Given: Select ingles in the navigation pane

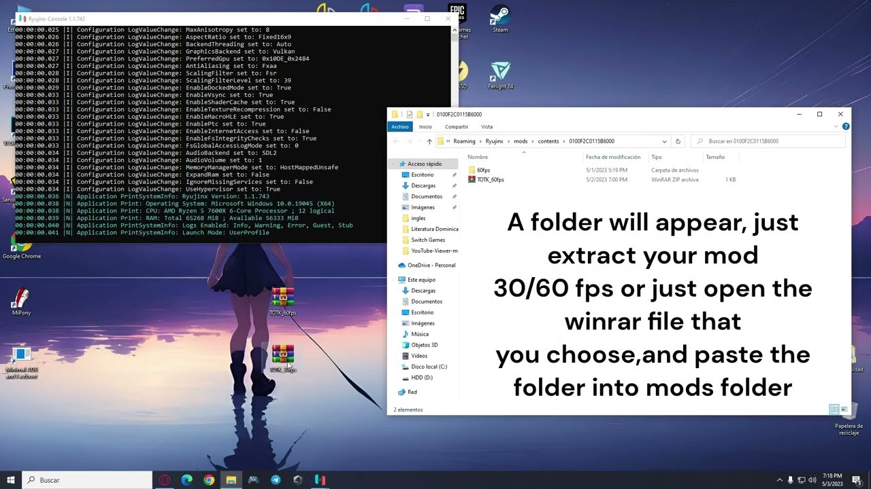Looking at the screenshot, I should 418,218.
